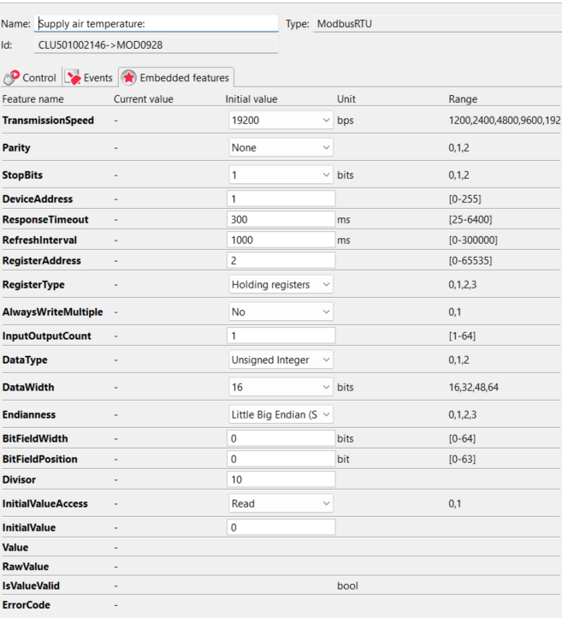This screenshot has width=562, height=618.
Task: Click the RegisterAddress field showing 2
Action: click(x=281, y=260)
